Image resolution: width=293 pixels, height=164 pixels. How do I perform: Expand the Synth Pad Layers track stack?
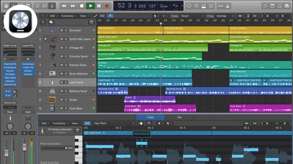tap(46, 39)
